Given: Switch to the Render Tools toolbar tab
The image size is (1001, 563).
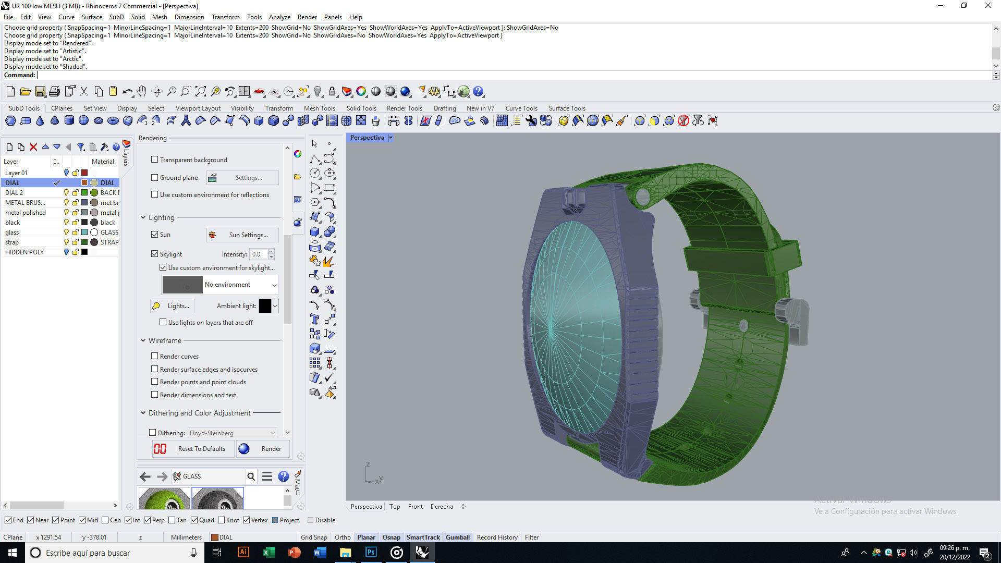Looking at the screenshot, I should click(405, 108).
